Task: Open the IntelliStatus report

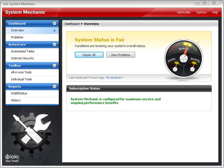Action: point(32,93)
